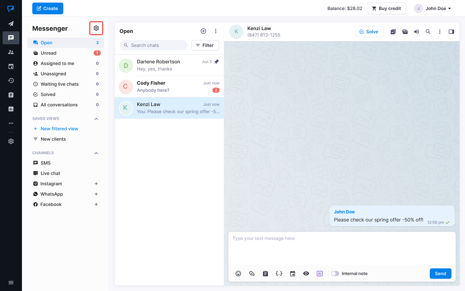The width and height of the screenshot is (465, 291).
Task: Collapse the Channels section
Action: tap(96, 153)
